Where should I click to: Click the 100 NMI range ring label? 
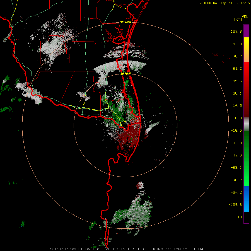tap(125, 22)
